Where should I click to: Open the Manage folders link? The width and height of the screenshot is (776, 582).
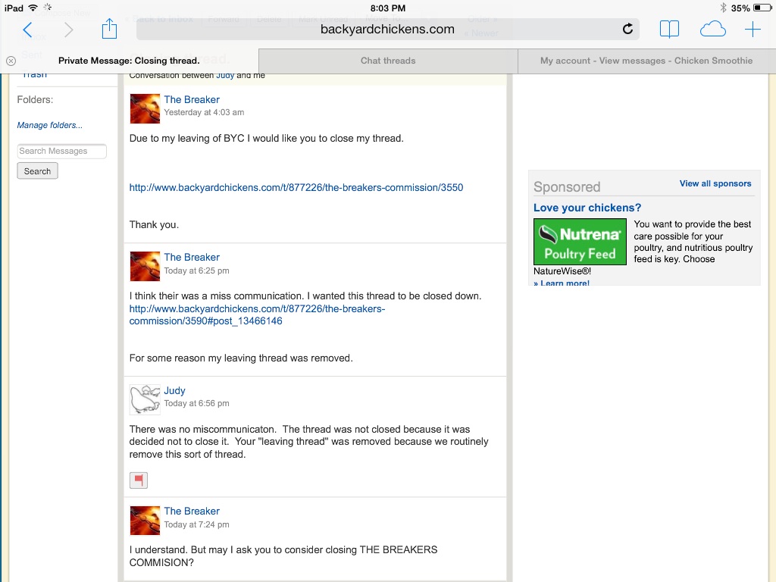click(x=49, y=125)
